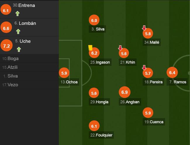Screen dimensions: 190x145
Task: Open unused substitute Boga
Action: point(10,59)
